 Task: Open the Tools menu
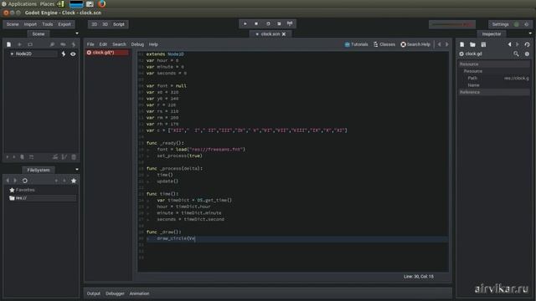tap(48, 24)
